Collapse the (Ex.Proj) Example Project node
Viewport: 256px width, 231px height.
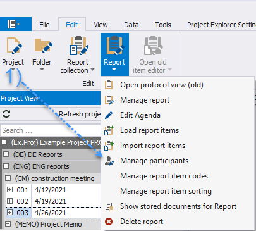coord(4,142)
